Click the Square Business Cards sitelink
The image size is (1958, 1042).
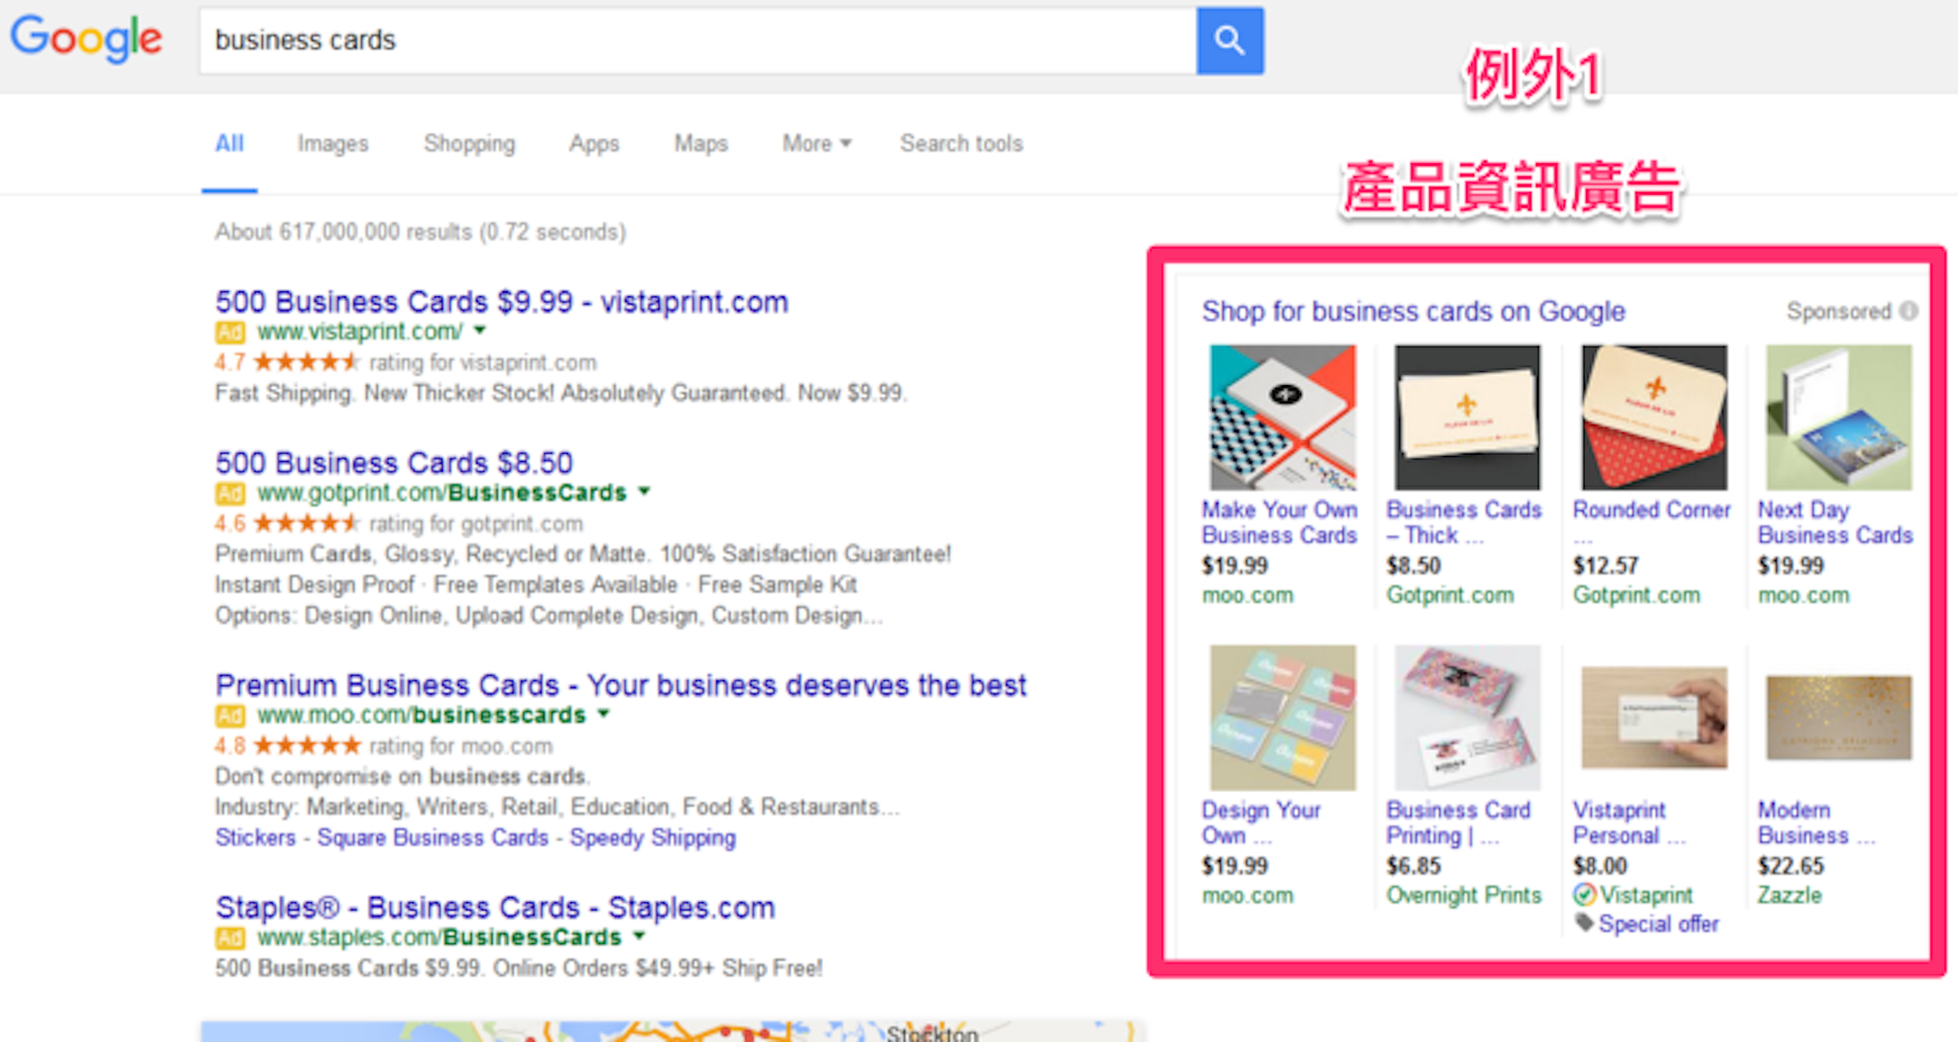433,838
